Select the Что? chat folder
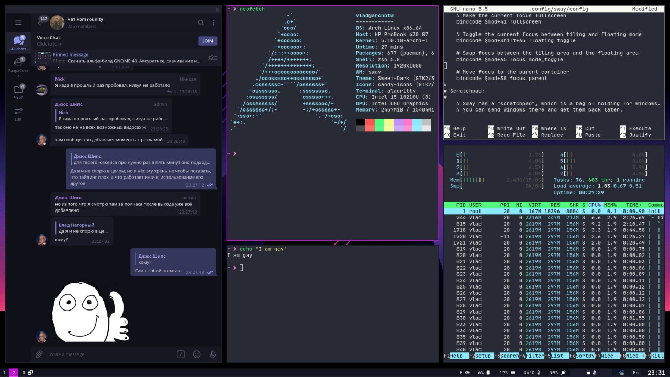Viewport: 670px width, 377px height. 18,91
